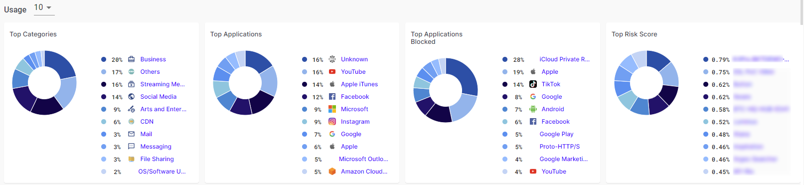Open the iCloud Private Relay blocked link
This screenshot has height=185, width=804.
pyautogui.click(x=564, y=59)
